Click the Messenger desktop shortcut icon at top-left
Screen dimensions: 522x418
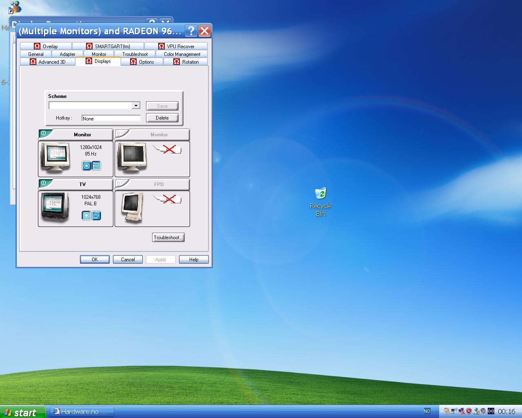(15, 7)
